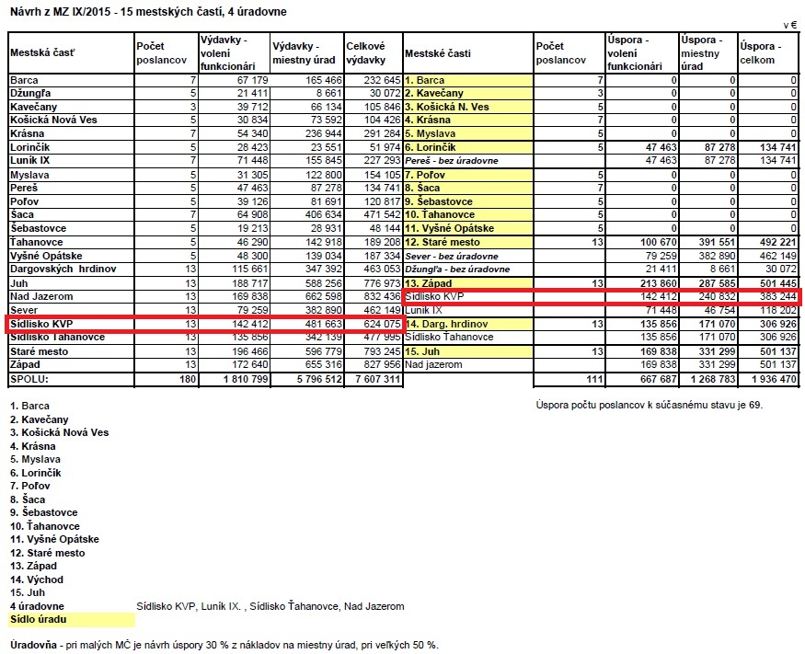
Task: Click the cell showing 118 202
Action: point(778,310)
